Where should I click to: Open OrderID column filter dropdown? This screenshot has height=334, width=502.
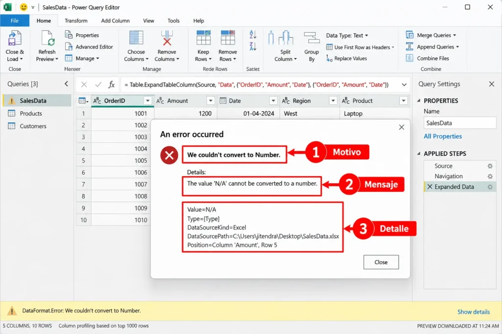coord(148,101)
